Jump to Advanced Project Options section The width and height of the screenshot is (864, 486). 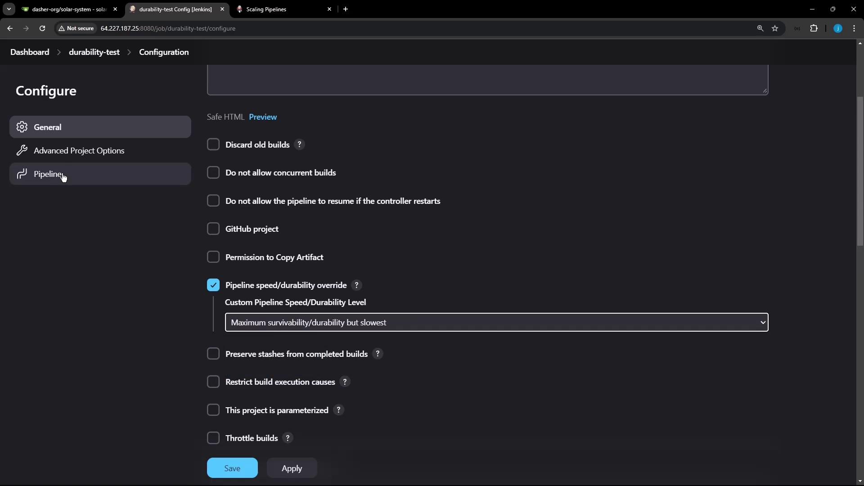pyautogui.click(x=100, y=150)
